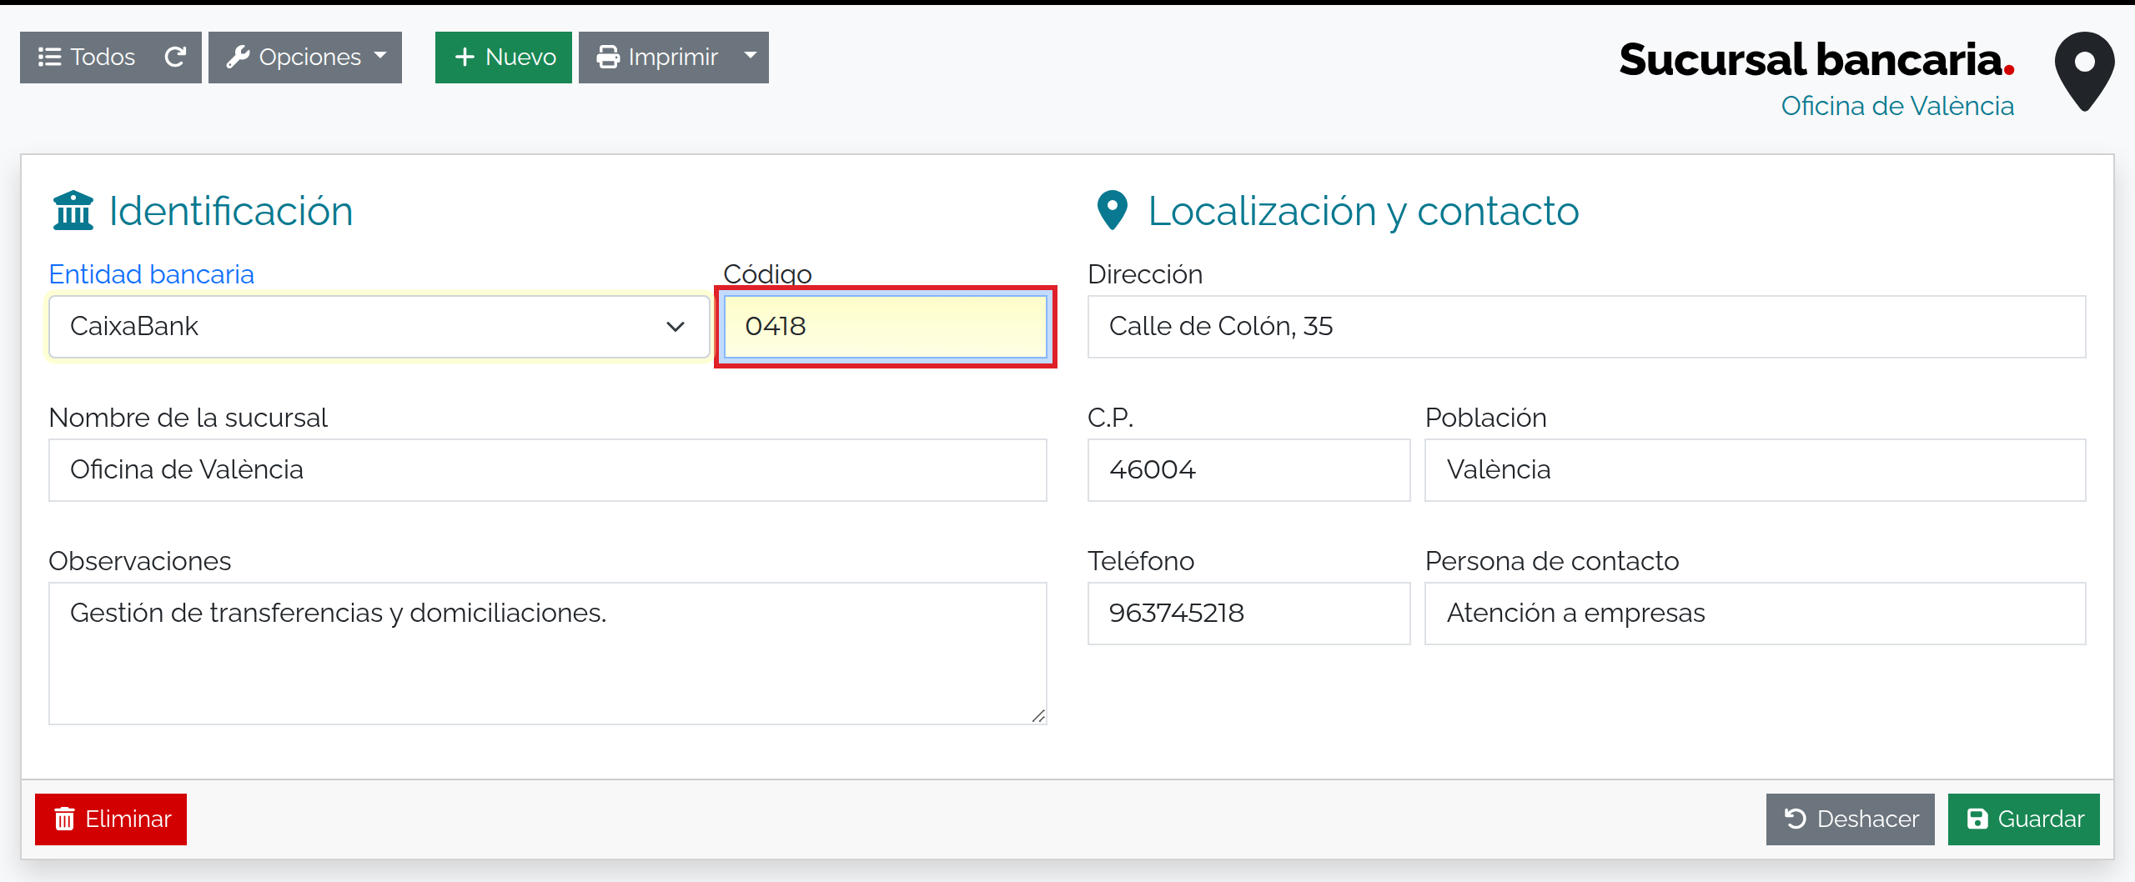Open the CaixaBank entity select
Image resolution: width=2135 pixels, height=882 pixels.
pos(379,326)
